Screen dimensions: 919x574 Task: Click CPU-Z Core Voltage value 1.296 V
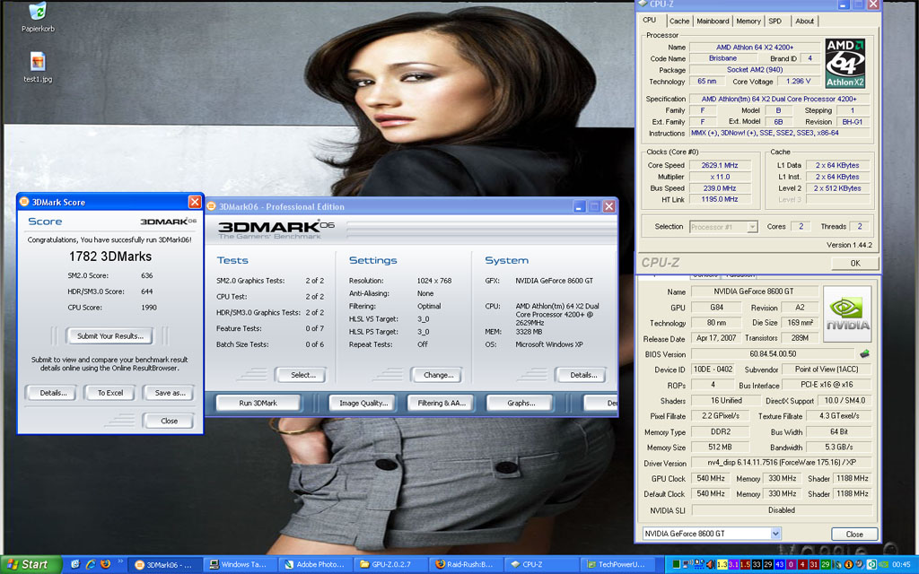click(798, 82)
